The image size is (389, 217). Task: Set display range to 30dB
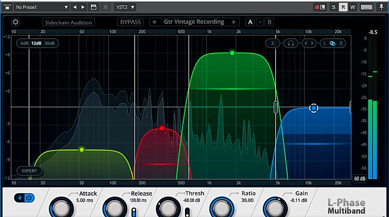[49, 43]
